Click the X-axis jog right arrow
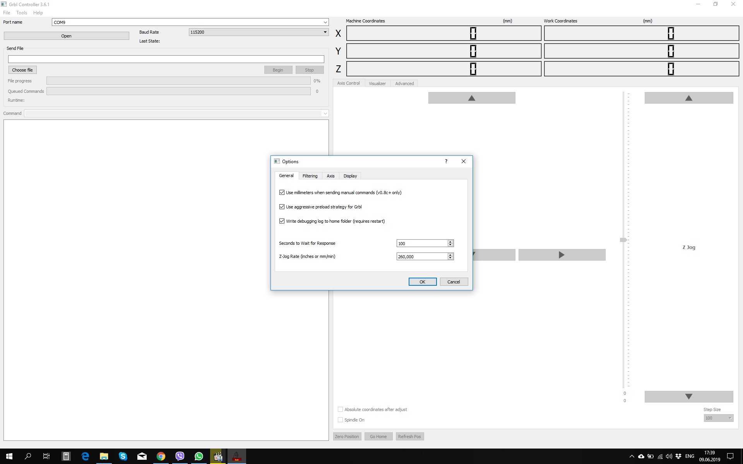The image size is (743, 464). tap(562, 255)
